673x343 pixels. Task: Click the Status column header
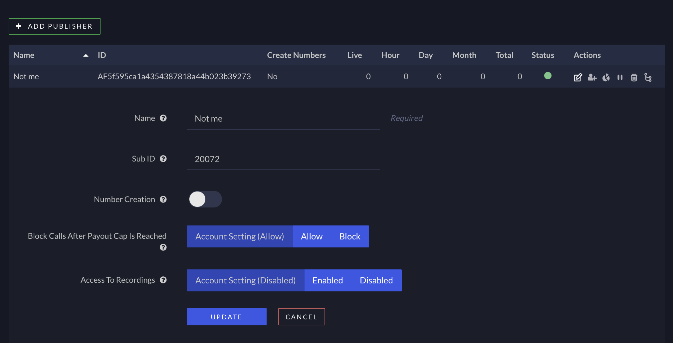pyautogui.click(x=543, y=55)
